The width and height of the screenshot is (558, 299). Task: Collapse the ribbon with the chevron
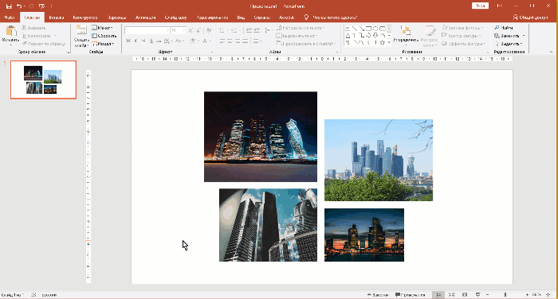tap(551, 52)
